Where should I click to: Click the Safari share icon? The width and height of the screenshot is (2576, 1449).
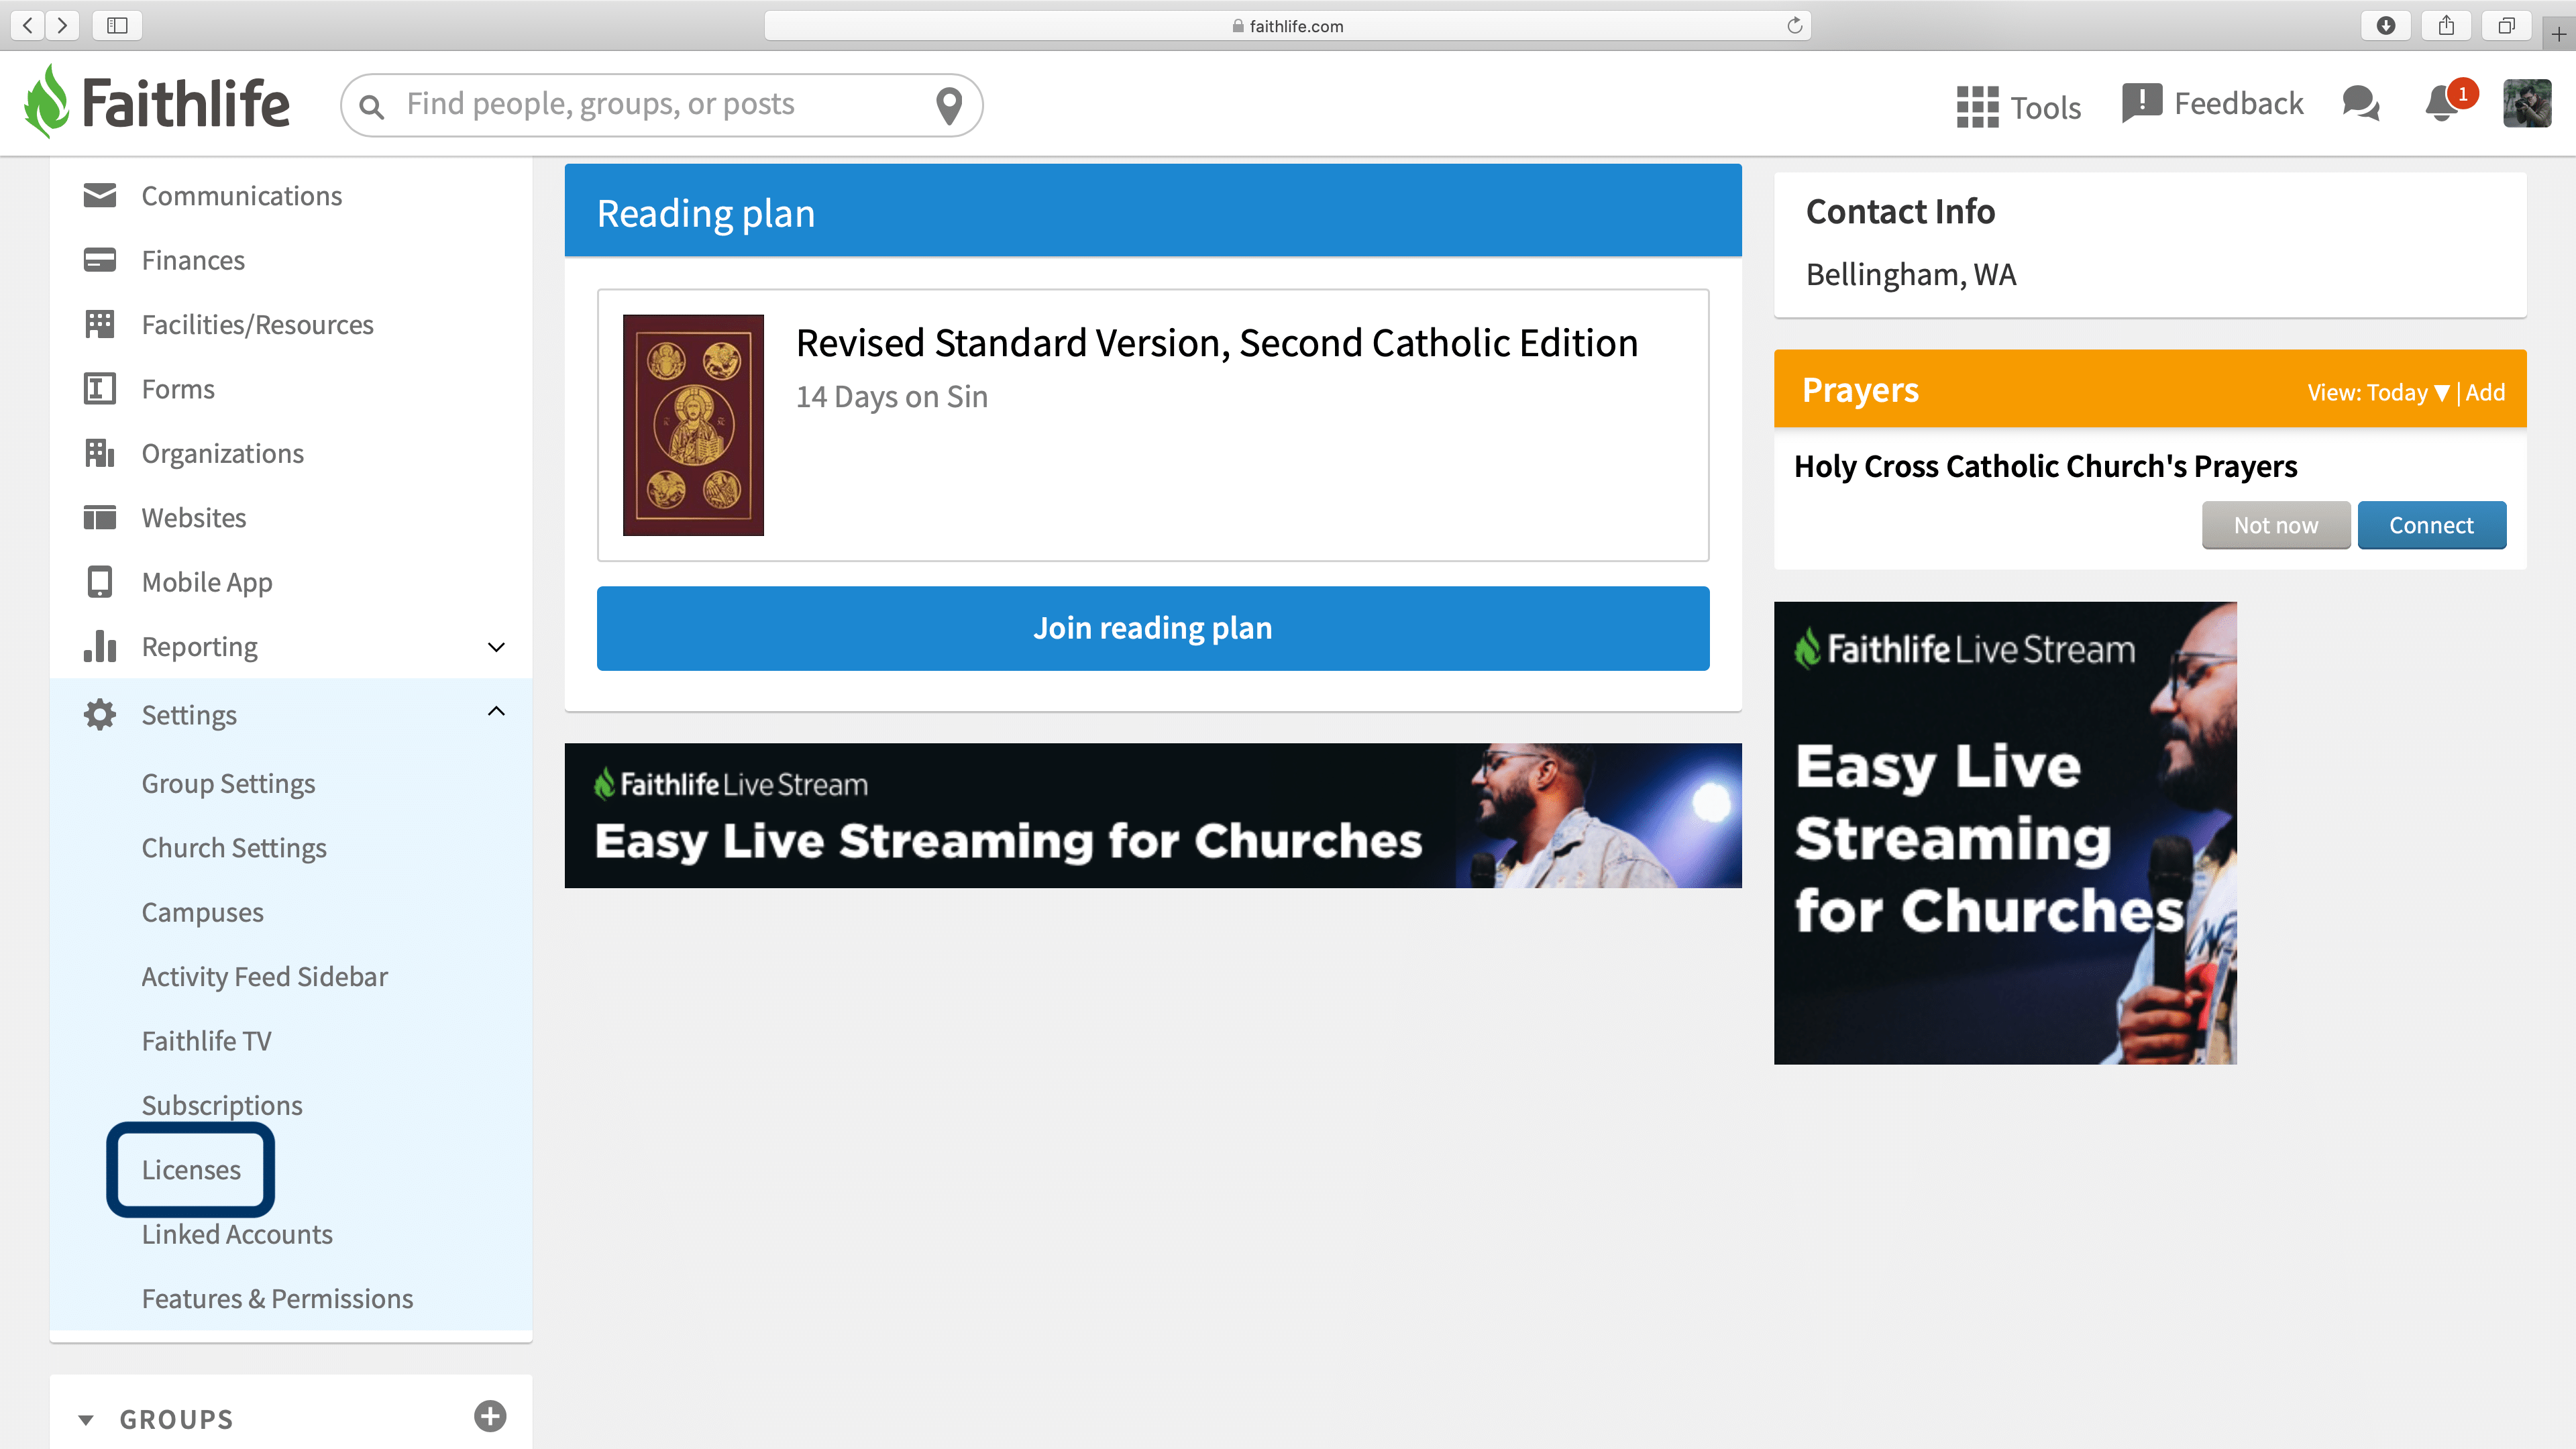pyautogui.click(x=2446, y=25)
